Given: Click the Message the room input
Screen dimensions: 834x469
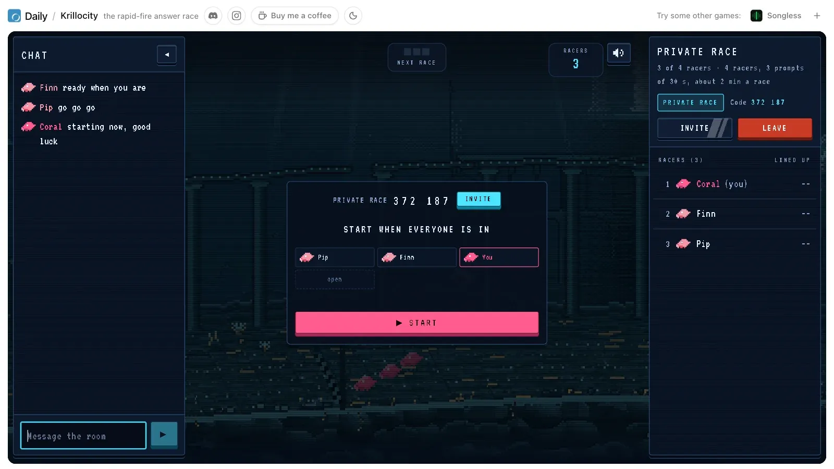Looking at the screenshot, I should pos(83,436).
